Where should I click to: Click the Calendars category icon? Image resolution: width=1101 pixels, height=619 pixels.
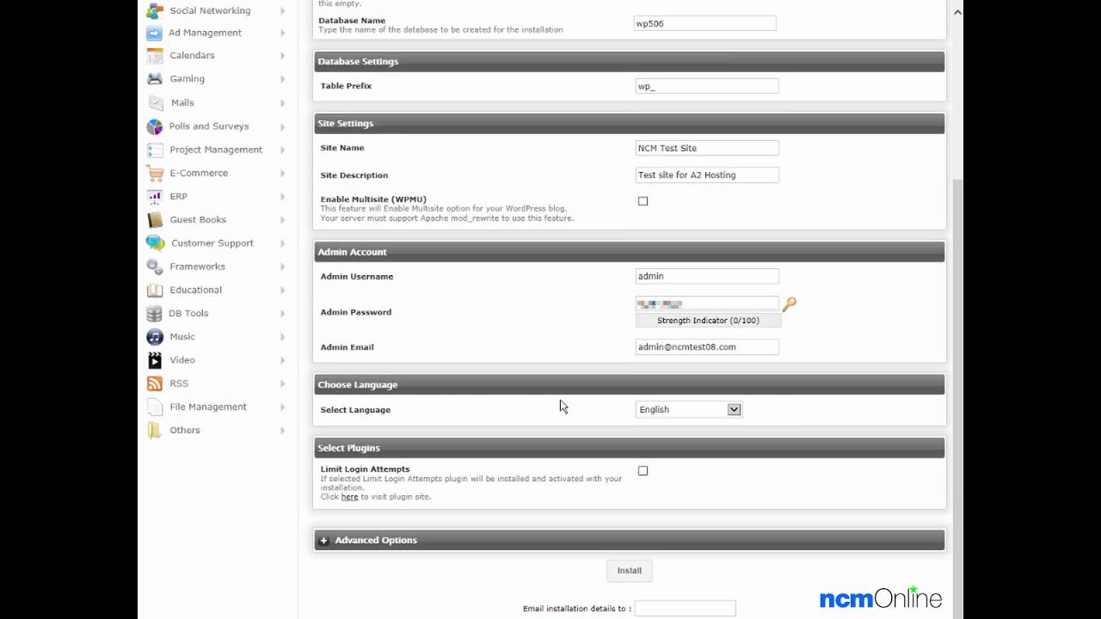[155, 55]
